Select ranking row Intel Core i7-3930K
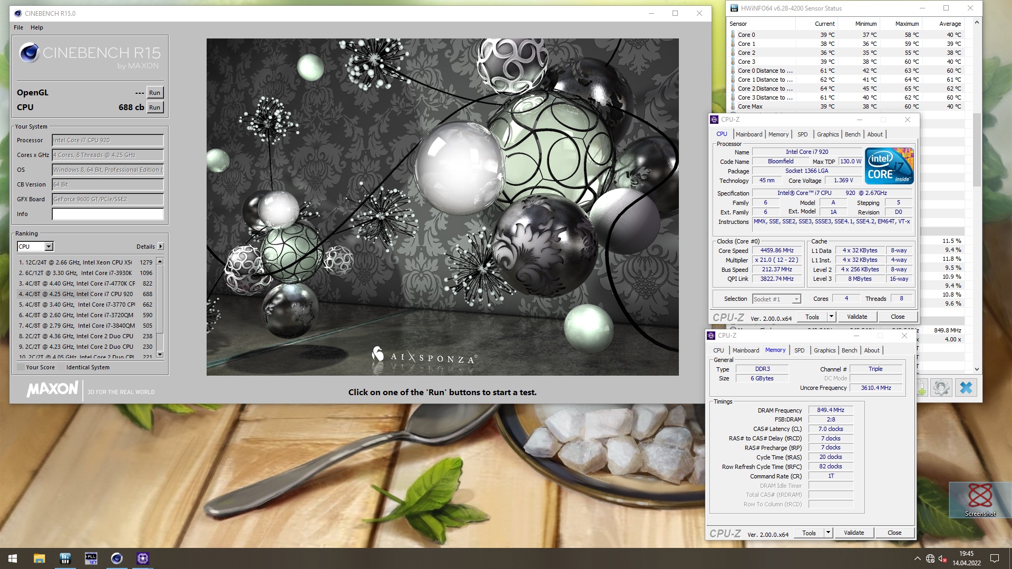The image size is (1012, 569). pos(86,273)
